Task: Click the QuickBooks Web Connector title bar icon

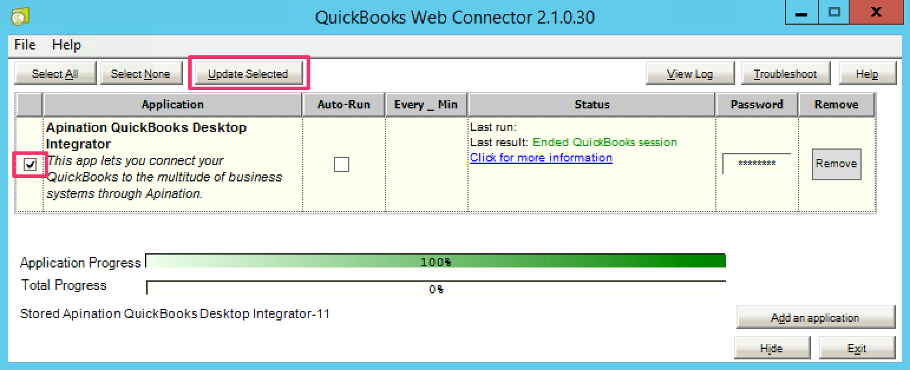Action: click(21, 16)
